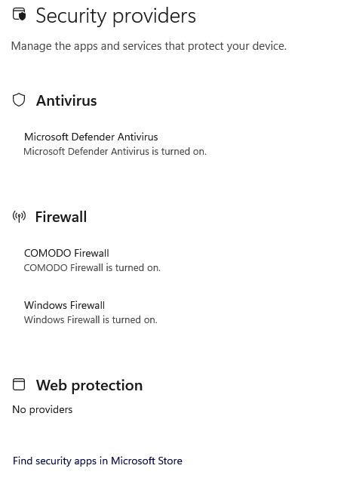The width and height of the screenshot is (347, 484).
Task: Click the Antivirus shield icon
Action: point(19,100)
